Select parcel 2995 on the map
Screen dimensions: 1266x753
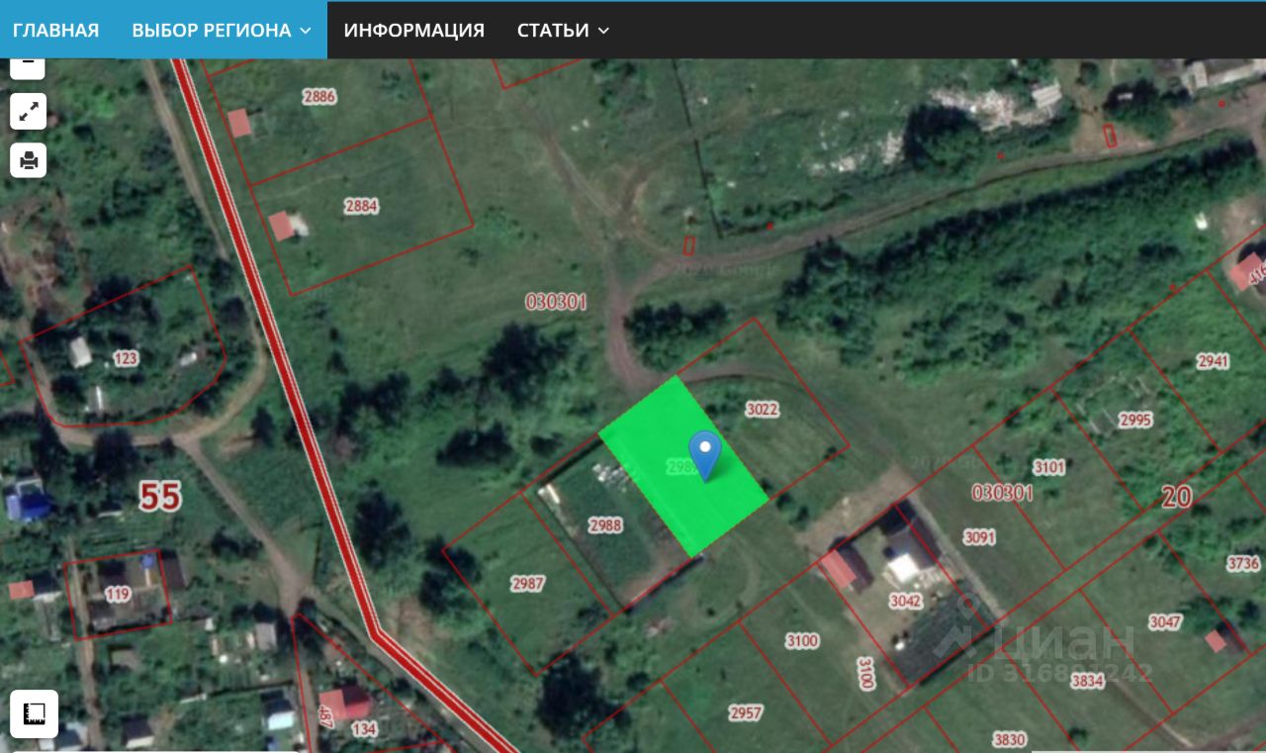click(x=1135, y=420)
